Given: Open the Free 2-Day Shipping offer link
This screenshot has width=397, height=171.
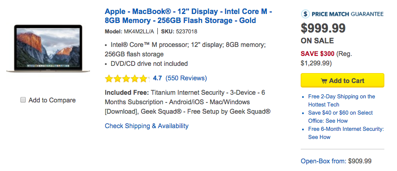Looking at the screenshot, I should pyautogui.click(x=341, y=101).
